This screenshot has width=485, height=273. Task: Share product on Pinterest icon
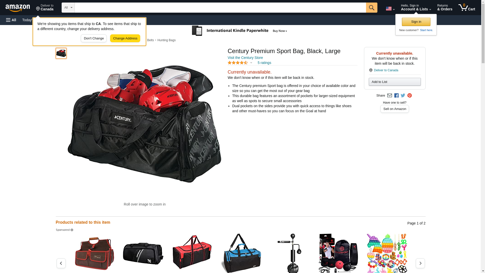point(409,96)
